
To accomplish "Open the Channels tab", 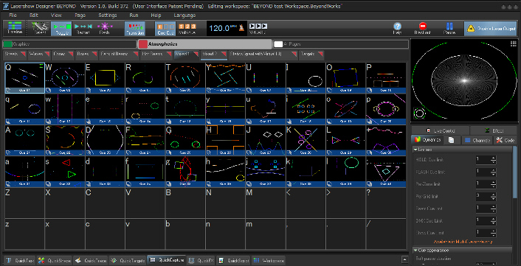I will pos(477,140).
